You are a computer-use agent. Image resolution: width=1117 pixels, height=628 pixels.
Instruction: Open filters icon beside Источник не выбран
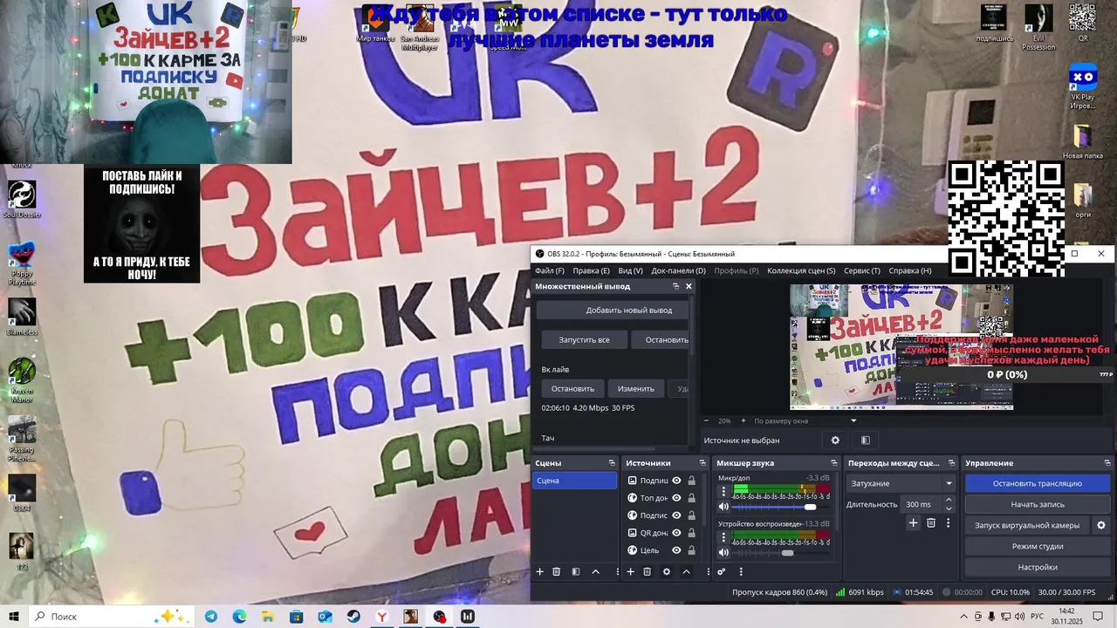click(x=866, y=440)
